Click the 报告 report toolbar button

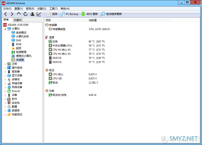(x=52, y=14)
